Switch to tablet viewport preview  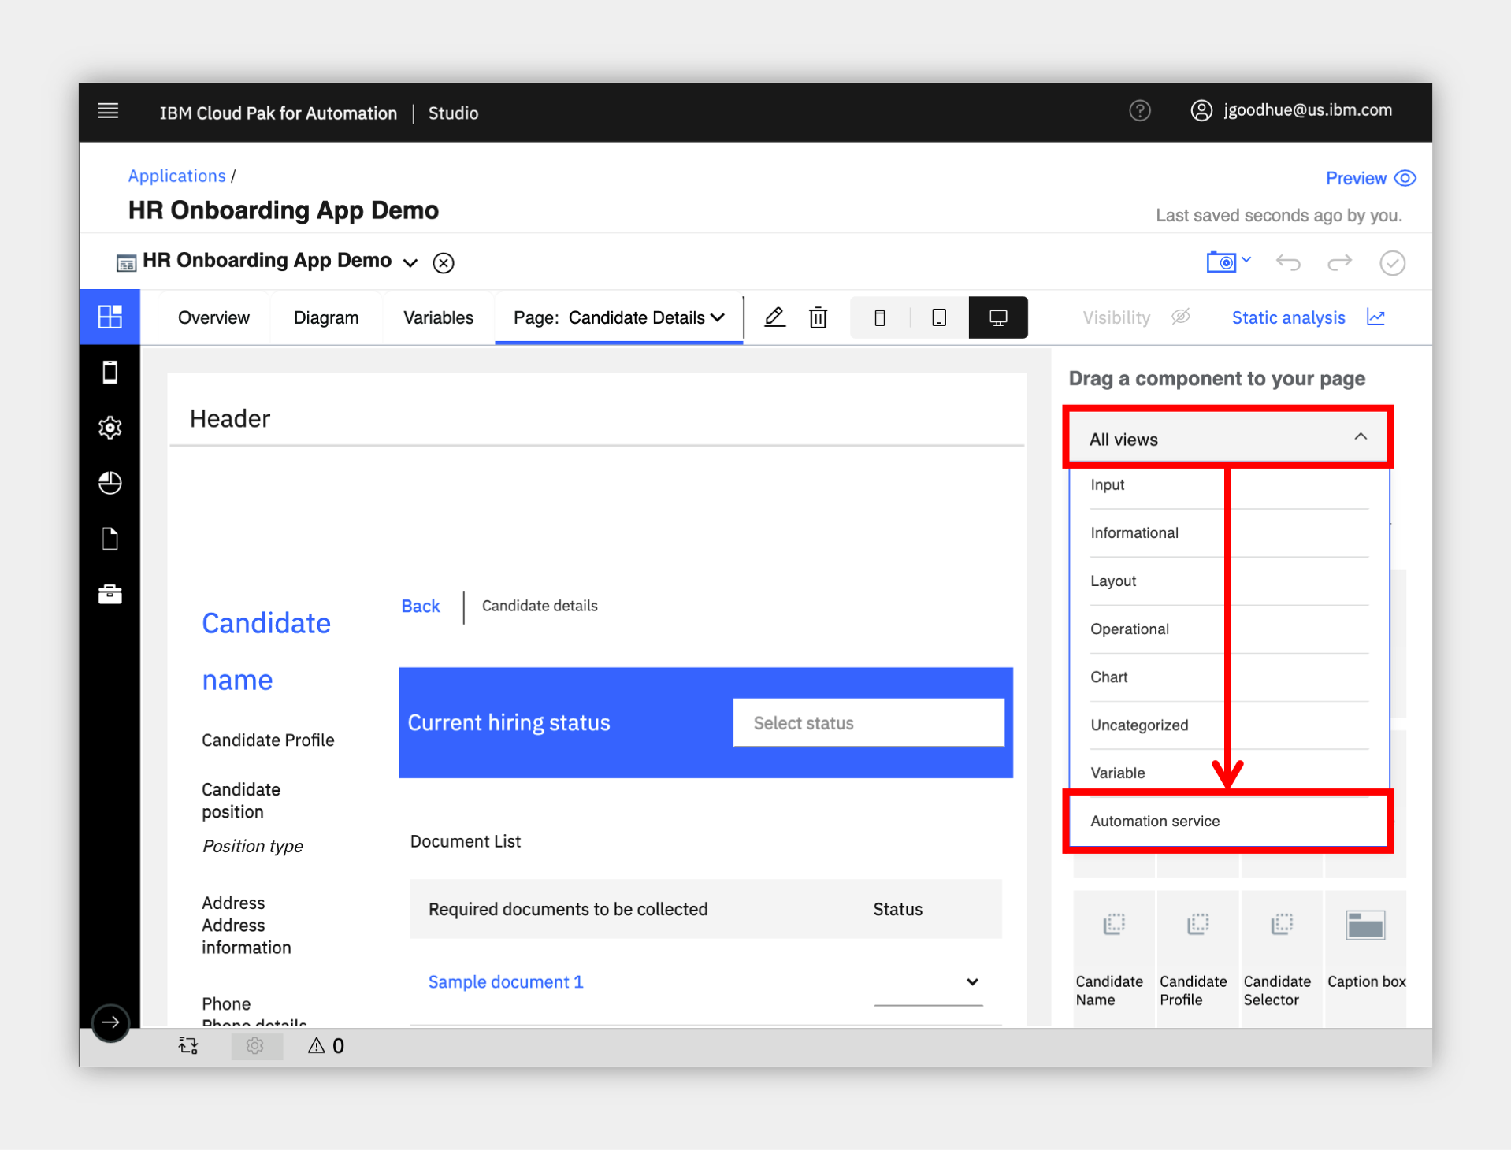[x=939, y=317]
